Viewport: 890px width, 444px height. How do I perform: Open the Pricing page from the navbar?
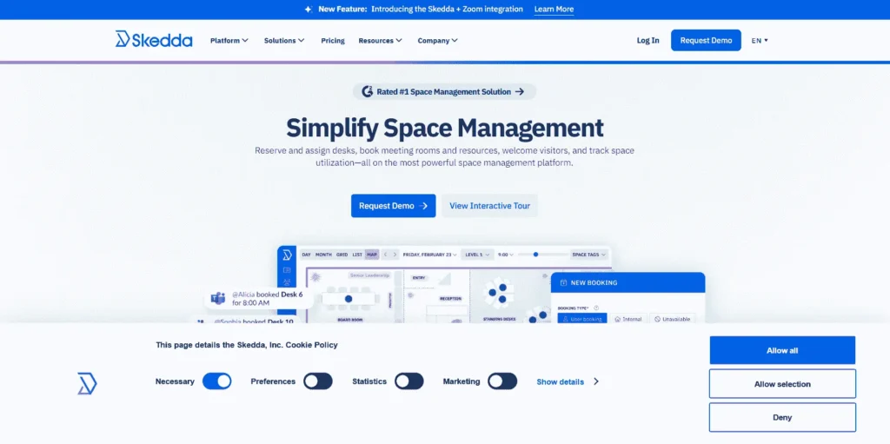tap(332, 41)
